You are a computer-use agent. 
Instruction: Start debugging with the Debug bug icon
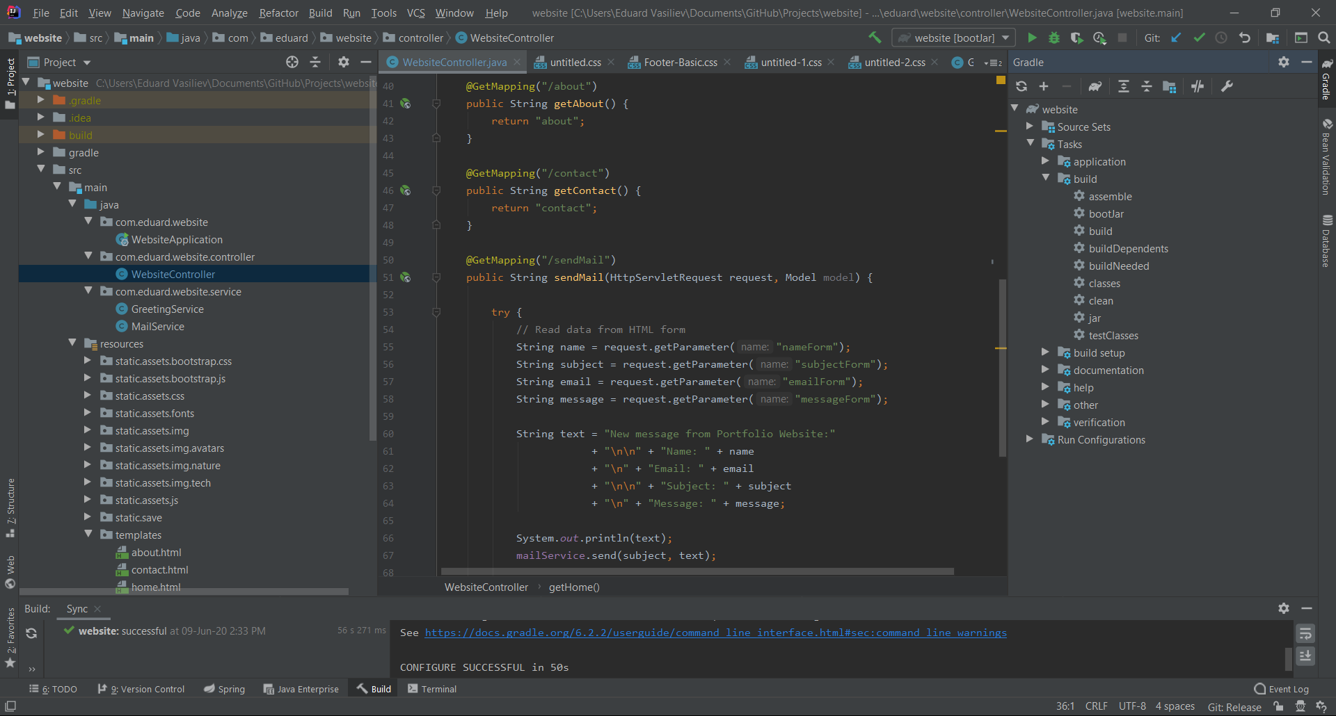[x=1054, y=38]
